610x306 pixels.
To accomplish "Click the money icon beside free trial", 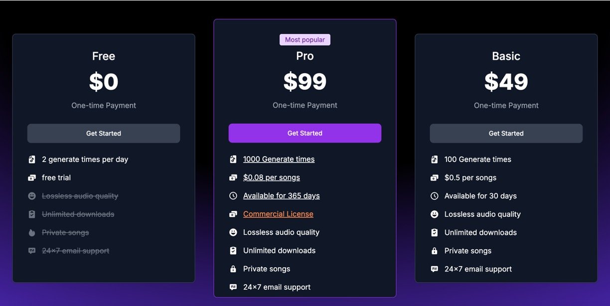I will pyautogui.click(x=32, y=178).
